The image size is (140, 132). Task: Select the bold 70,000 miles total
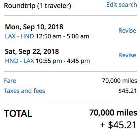pyautogui.click(x=113, y=113)
